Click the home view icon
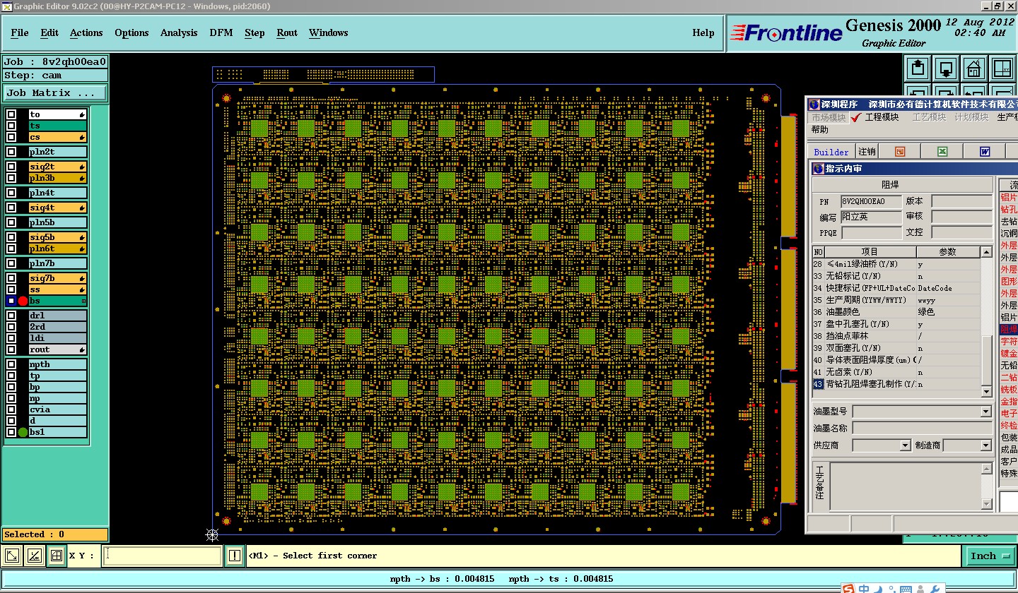This screenshot has width=1018, height=593. point(973,68)
